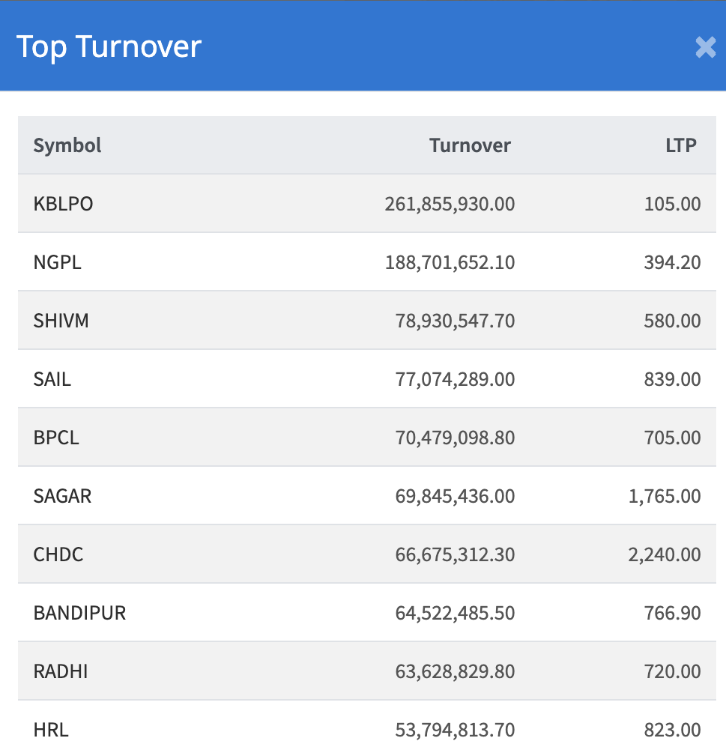Viewport: 726px width, 753px height.
Task: Click the HRL symbol
Action: [51, 730]
